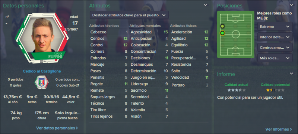
Task: Open the Centrocampista role dropdown
Action: (x=275, y=48)
